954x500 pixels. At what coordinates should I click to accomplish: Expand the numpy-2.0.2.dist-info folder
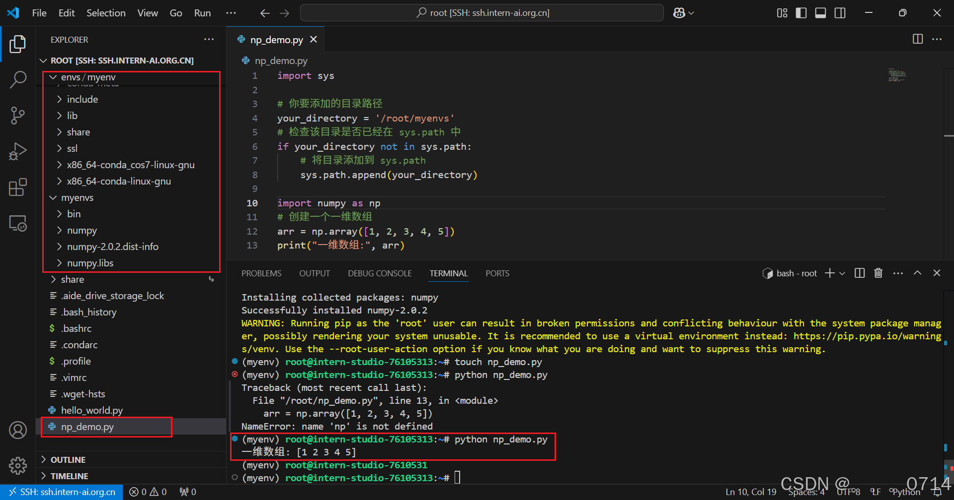(132, 247)
